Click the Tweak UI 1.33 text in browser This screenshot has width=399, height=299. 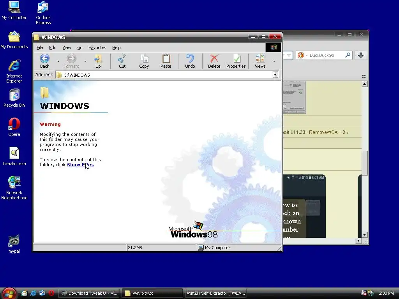[294, 132]
